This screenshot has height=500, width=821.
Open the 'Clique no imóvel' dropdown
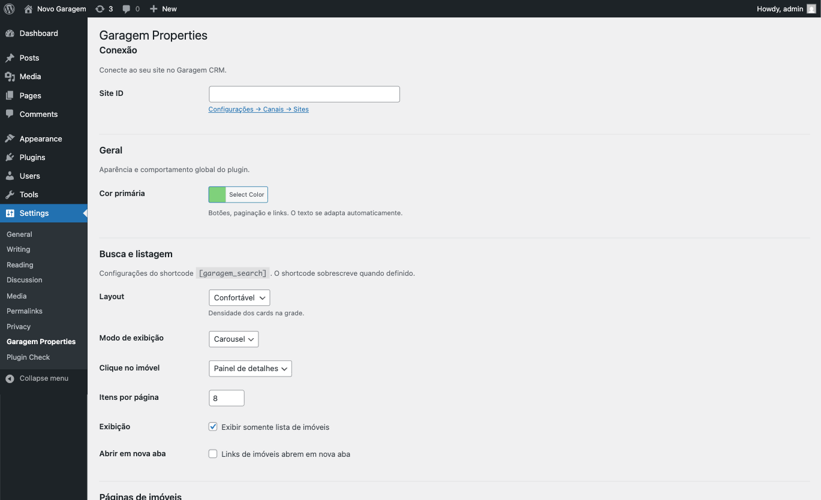click(250, 368)
